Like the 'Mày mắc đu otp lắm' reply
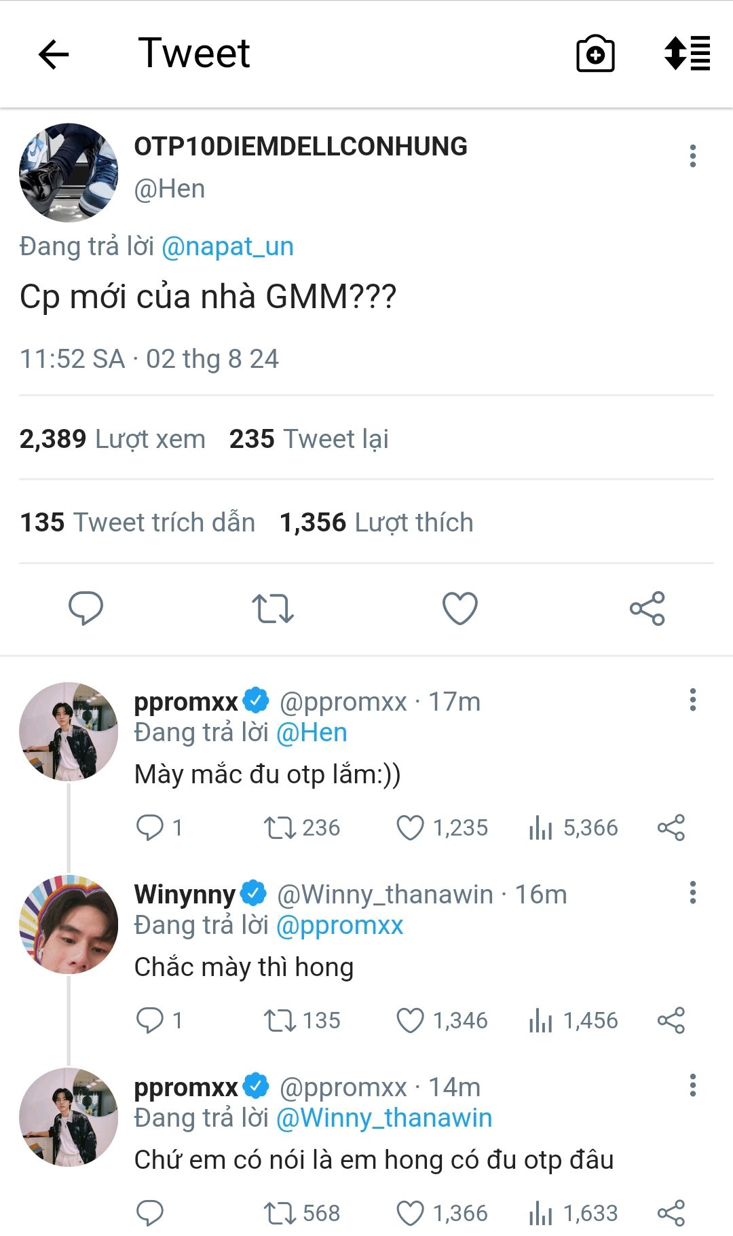Screen dimensions: 733x1236 tap(411, 828)
